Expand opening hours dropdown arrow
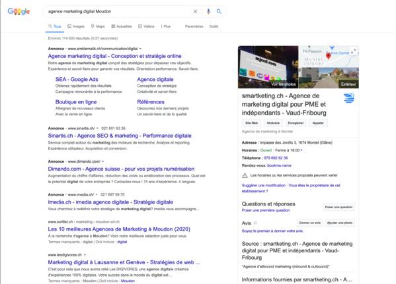The image size is (396, 284). pos(301,150)
